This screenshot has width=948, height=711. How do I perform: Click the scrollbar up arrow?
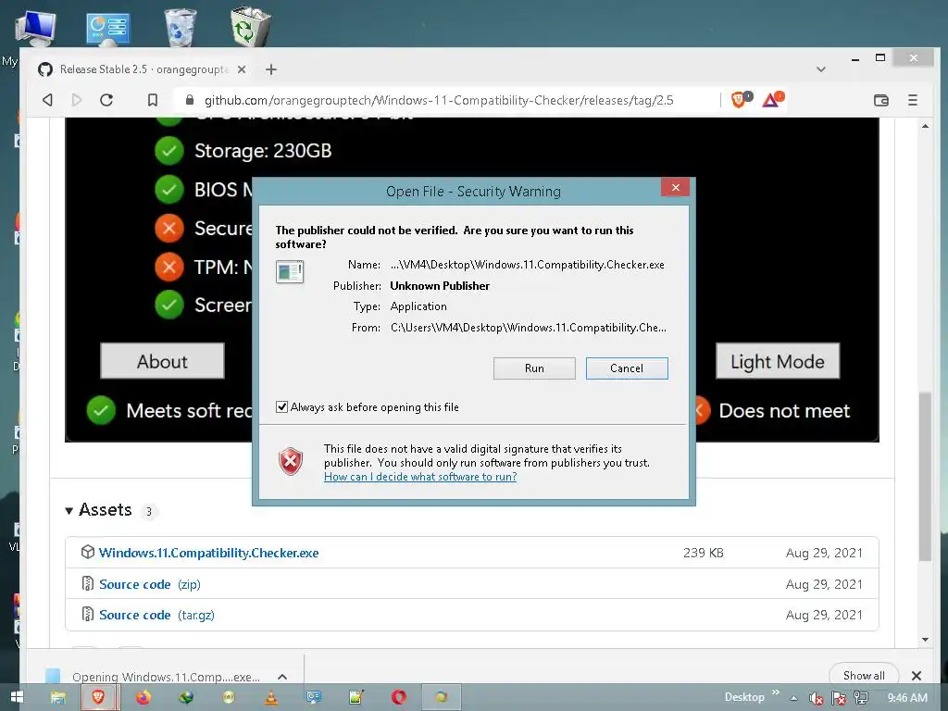point(925,126)
